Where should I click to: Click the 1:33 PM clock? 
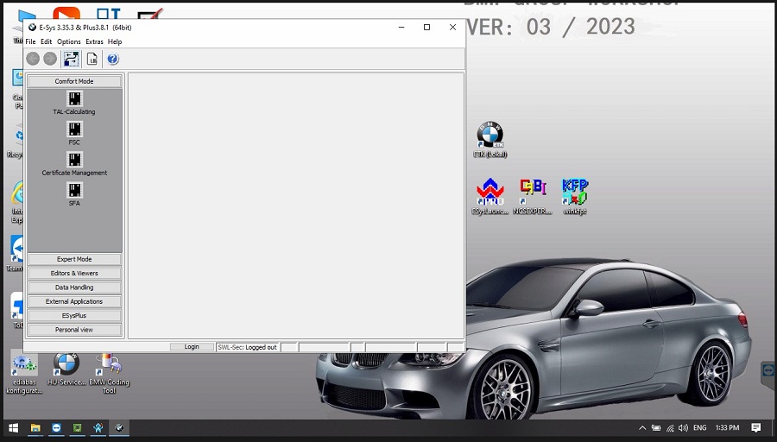[727, 427]
